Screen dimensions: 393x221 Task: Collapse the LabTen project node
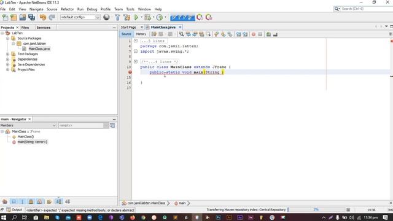[x=2, y=33]
